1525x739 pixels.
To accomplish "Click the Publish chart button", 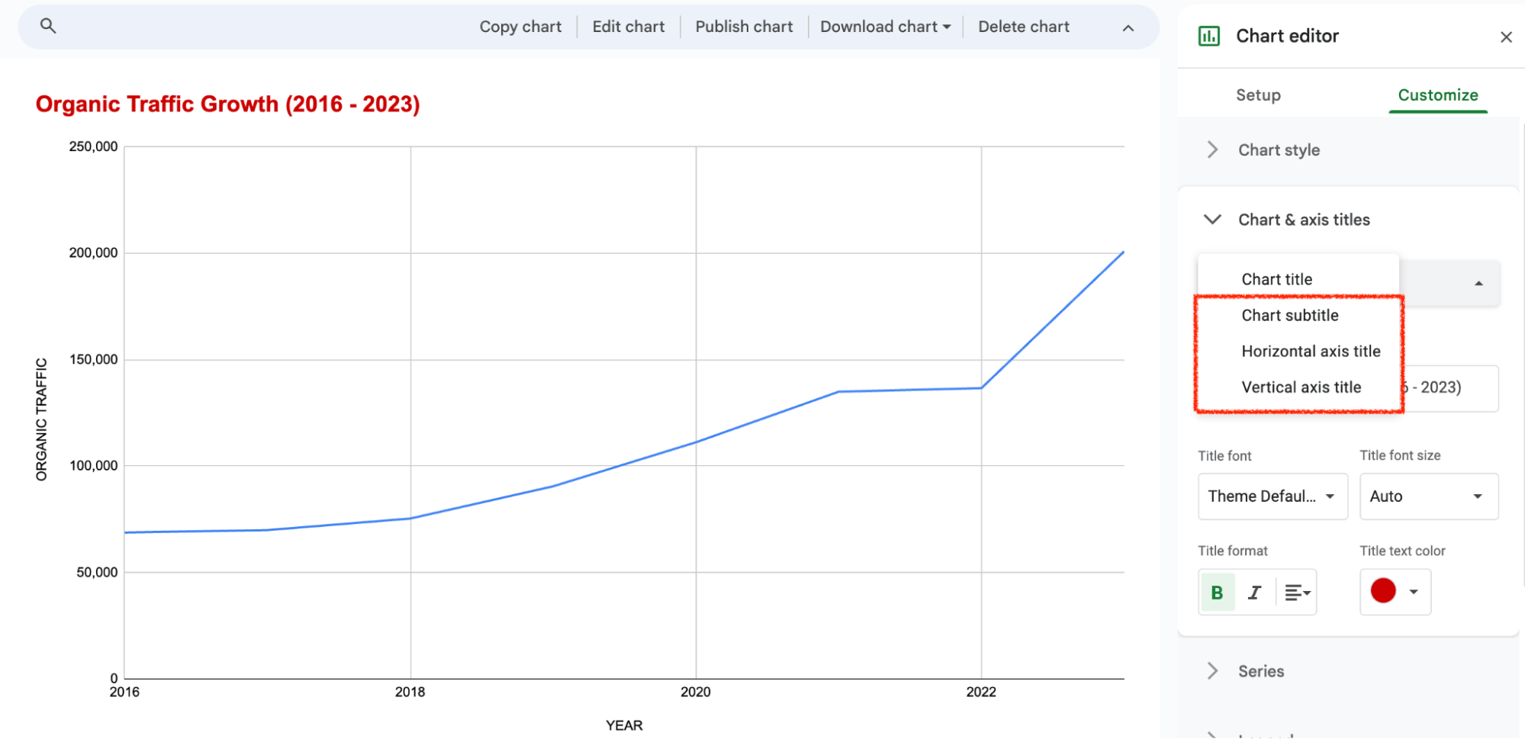I will tap(743, 26).
